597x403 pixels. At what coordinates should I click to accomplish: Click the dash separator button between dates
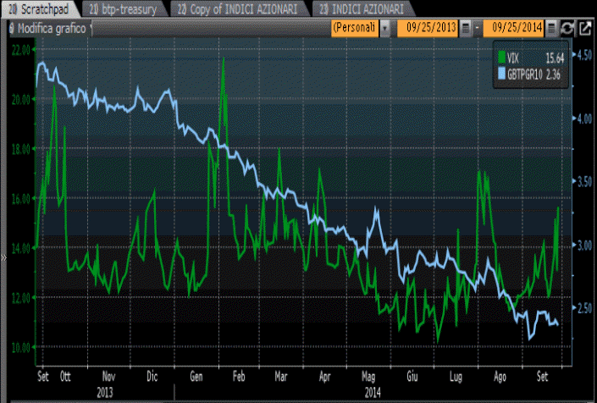477,28
